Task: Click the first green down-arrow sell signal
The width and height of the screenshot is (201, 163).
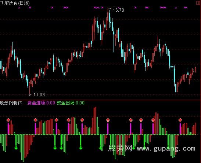Action: pyautogui.click(x=16, y=148)
